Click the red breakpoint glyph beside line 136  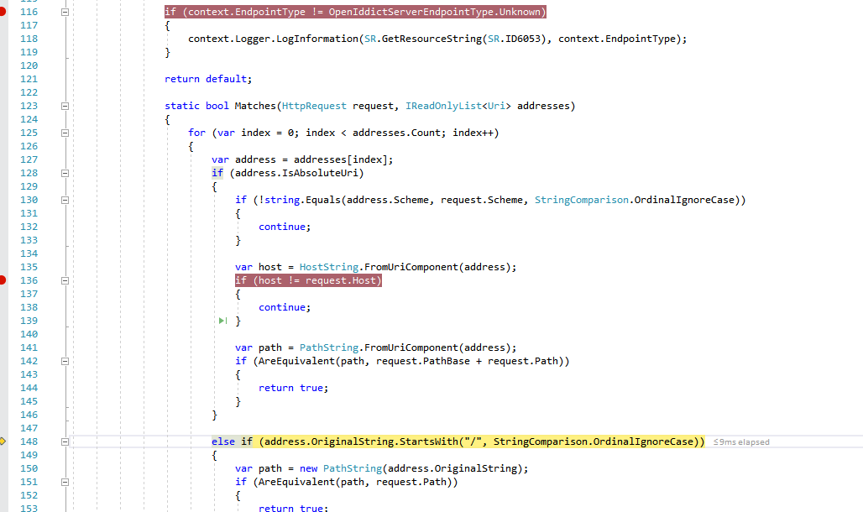coord(3,280)
